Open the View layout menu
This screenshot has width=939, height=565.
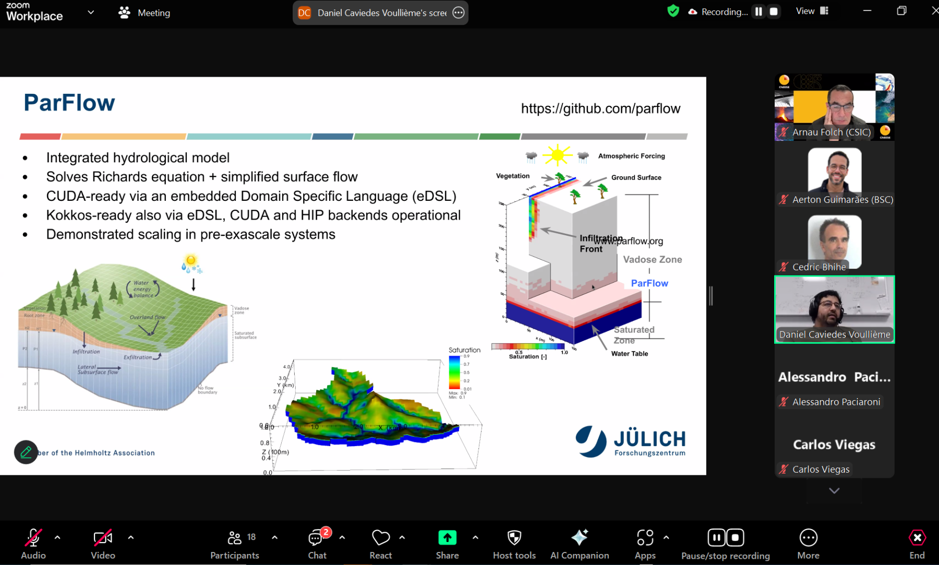tap(812, 11)
